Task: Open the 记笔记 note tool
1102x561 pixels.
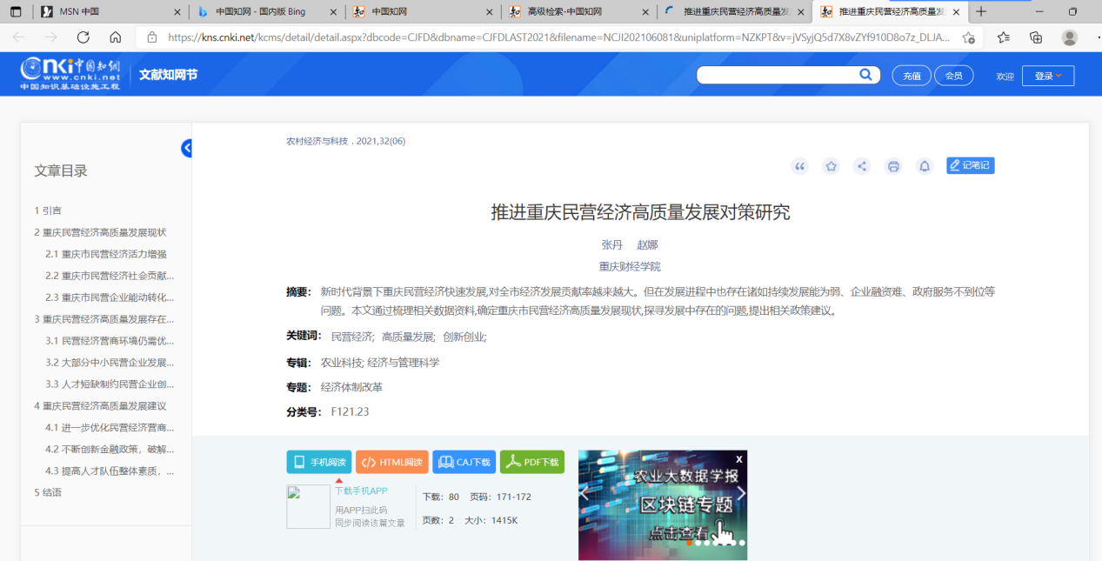Action: coord(970,165)
